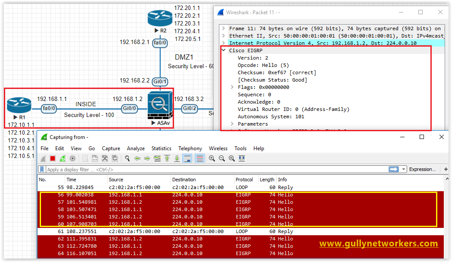
Task: Open Find packet magnifier icon
Action: (x=127, y=158)
